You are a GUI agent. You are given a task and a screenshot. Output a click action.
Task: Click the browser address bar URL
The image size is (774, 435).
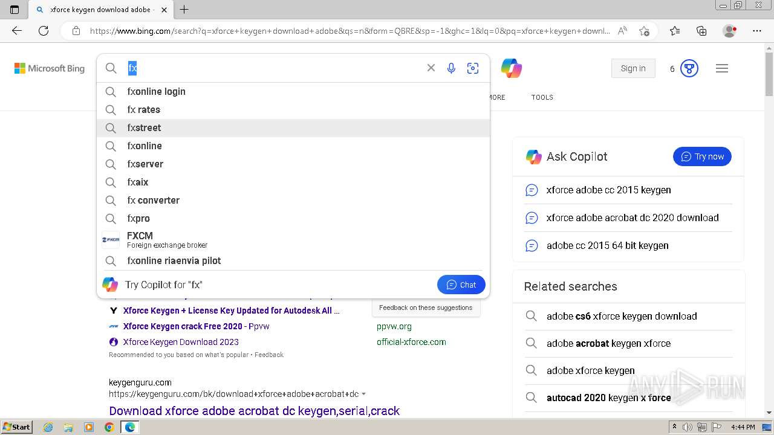click(x=350, y=31)
